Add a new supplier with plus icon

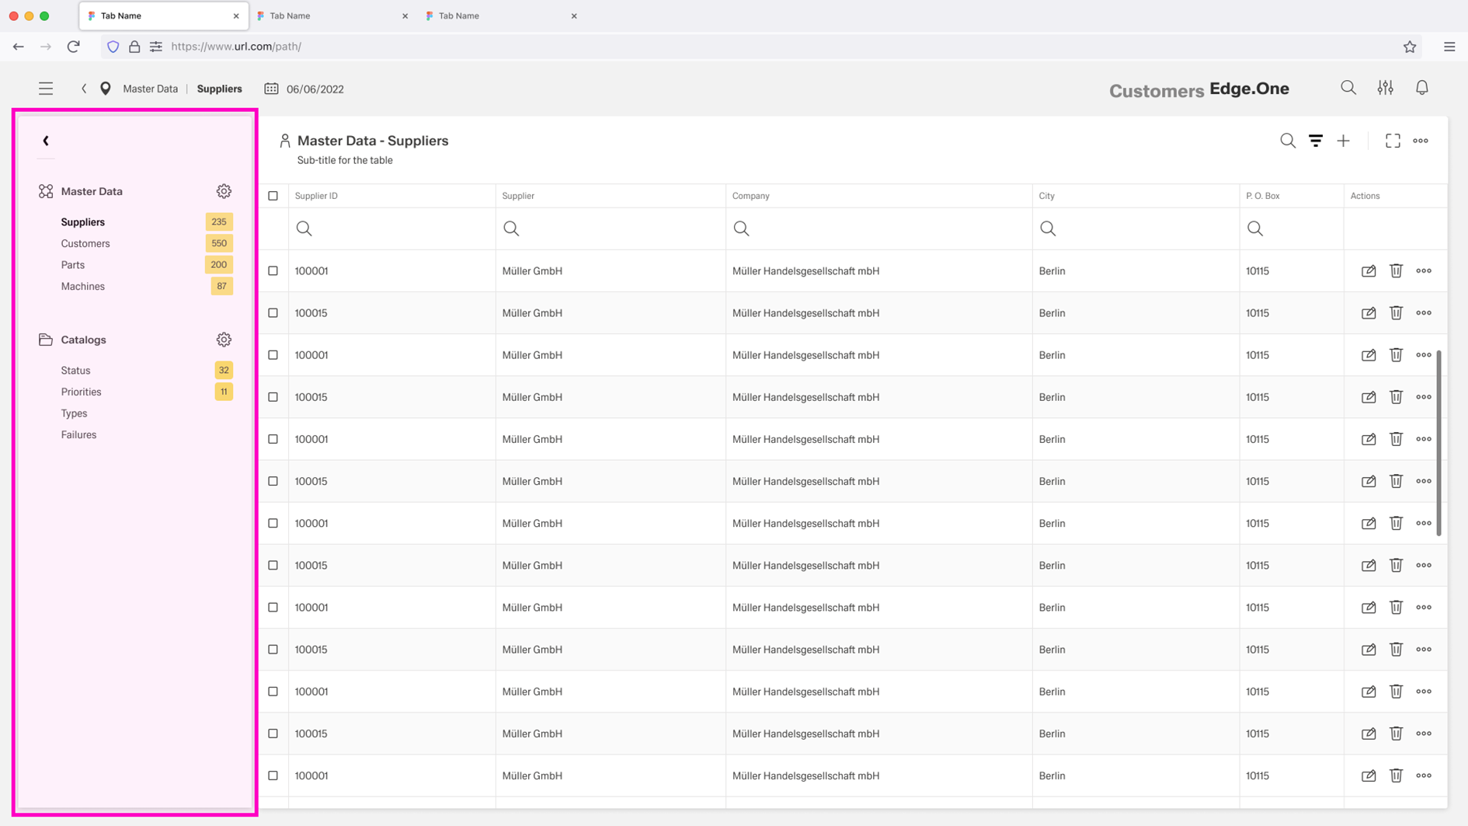pos(1343,141)
